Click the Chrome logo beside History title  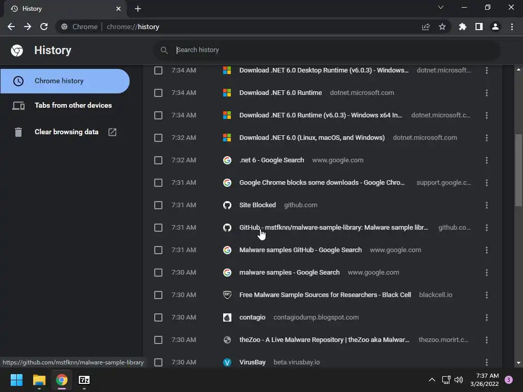(x=17, y=51)
